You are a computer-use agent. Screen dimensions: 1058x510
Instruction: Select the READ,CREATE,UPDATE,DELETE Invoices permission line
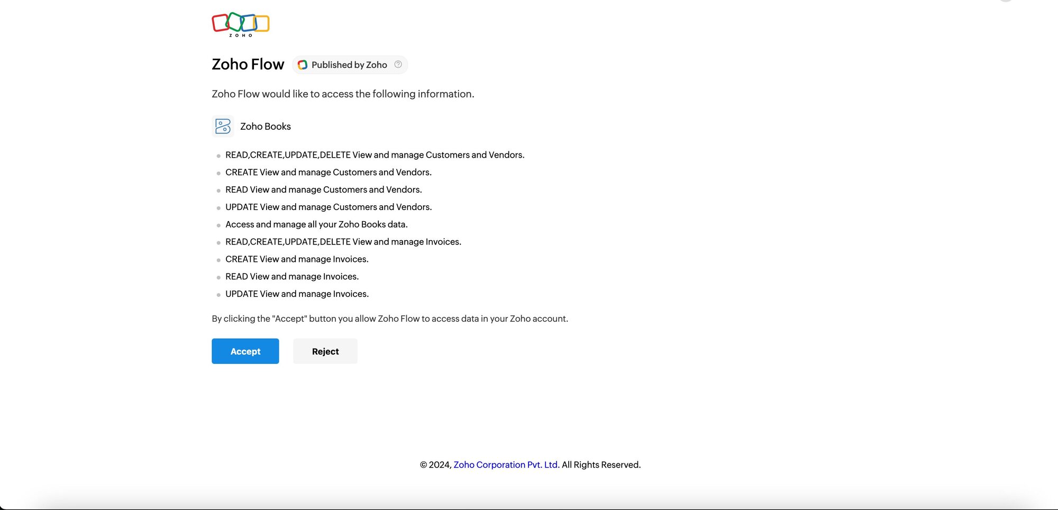343,242
